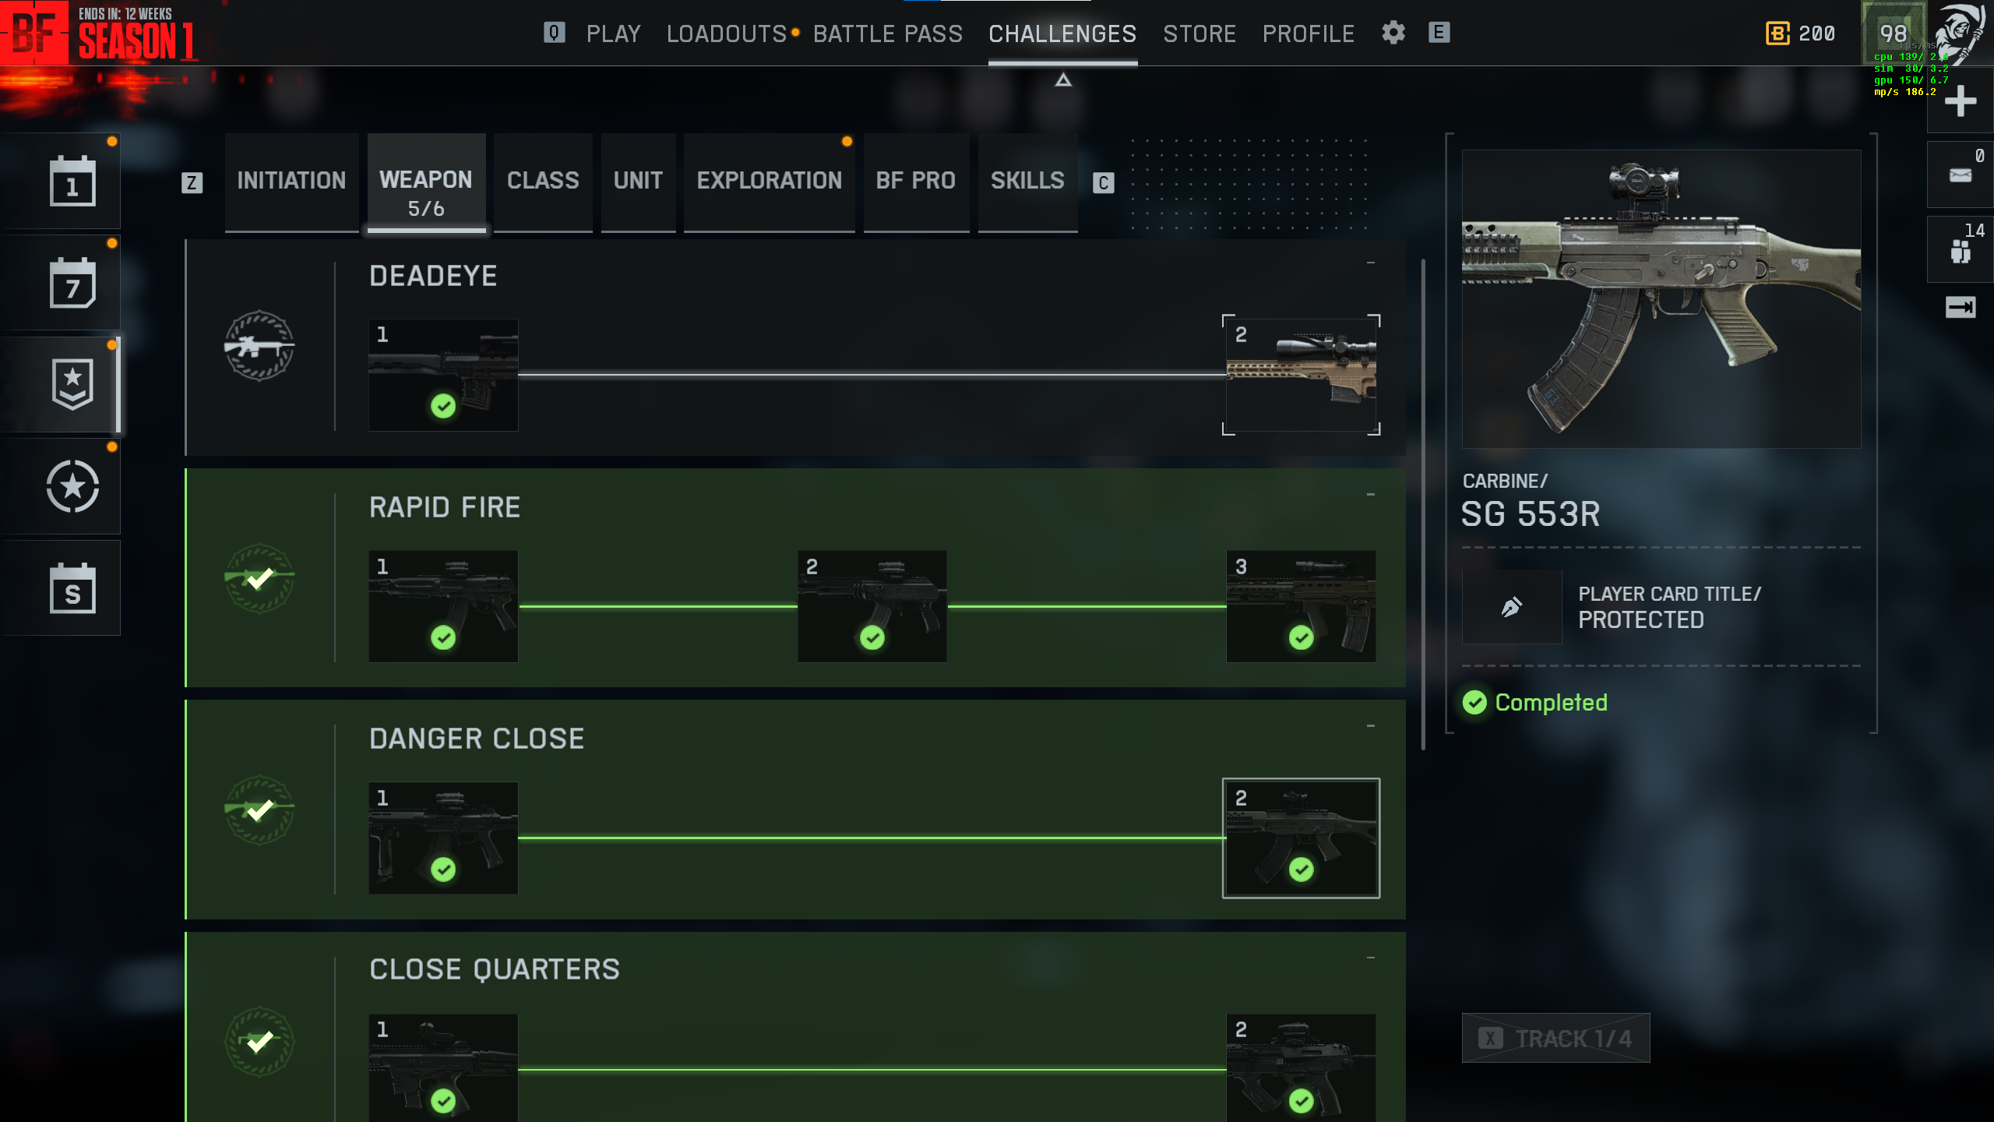
Task: Collapse the Danger Close challenge row
Action: [1370, 726]
